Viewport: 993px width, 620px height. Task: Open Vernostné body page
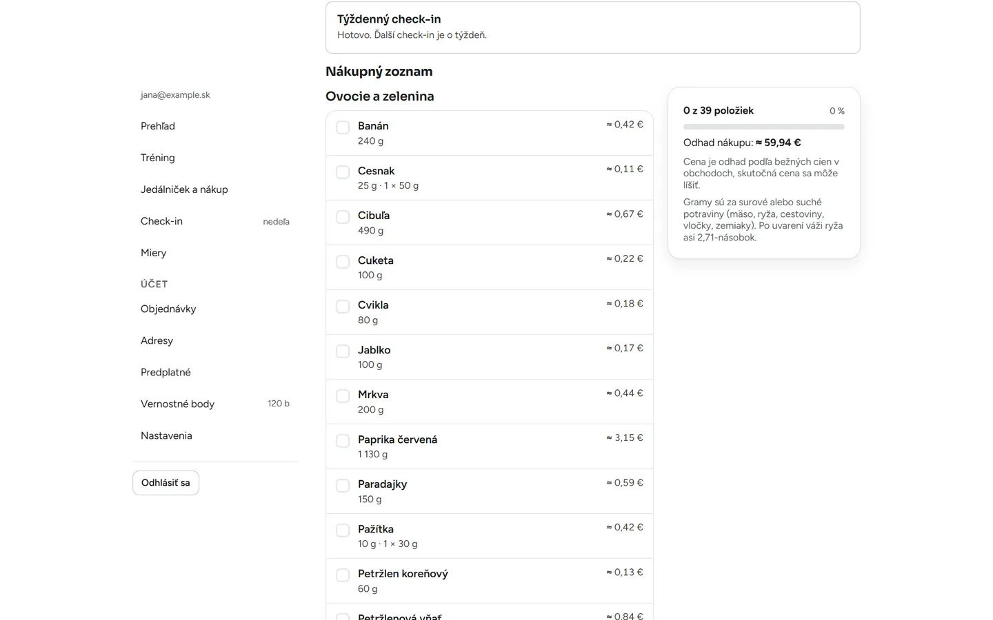[x=215, y=404]
